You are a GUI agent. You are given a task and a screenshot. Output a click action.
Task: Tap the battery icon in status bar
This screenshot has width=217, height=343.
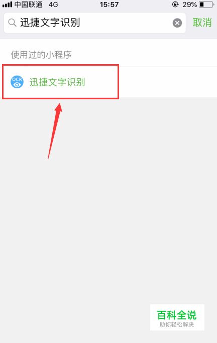click(206, 5)
